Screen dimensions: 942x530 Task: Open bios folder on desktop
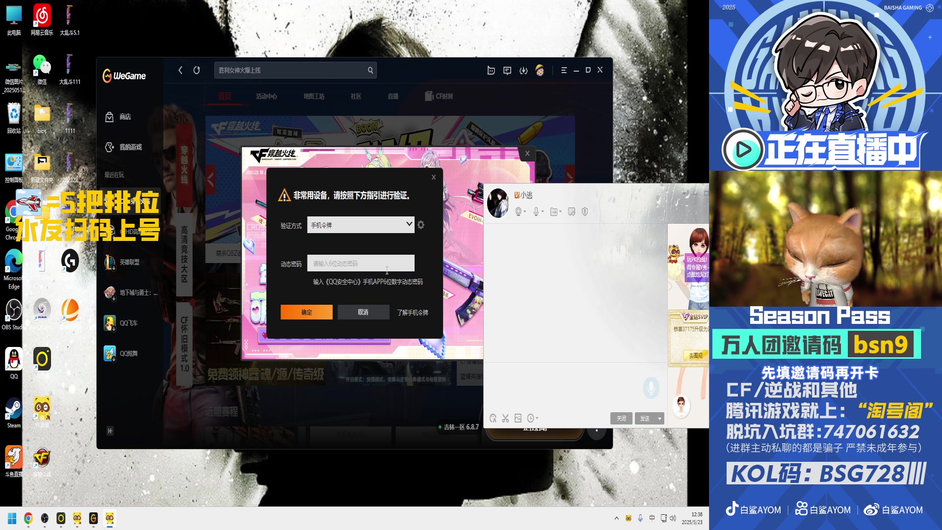(42, 118)
